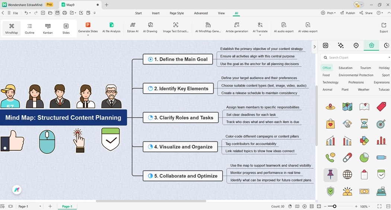Click the Publish button

coord(347,13)
